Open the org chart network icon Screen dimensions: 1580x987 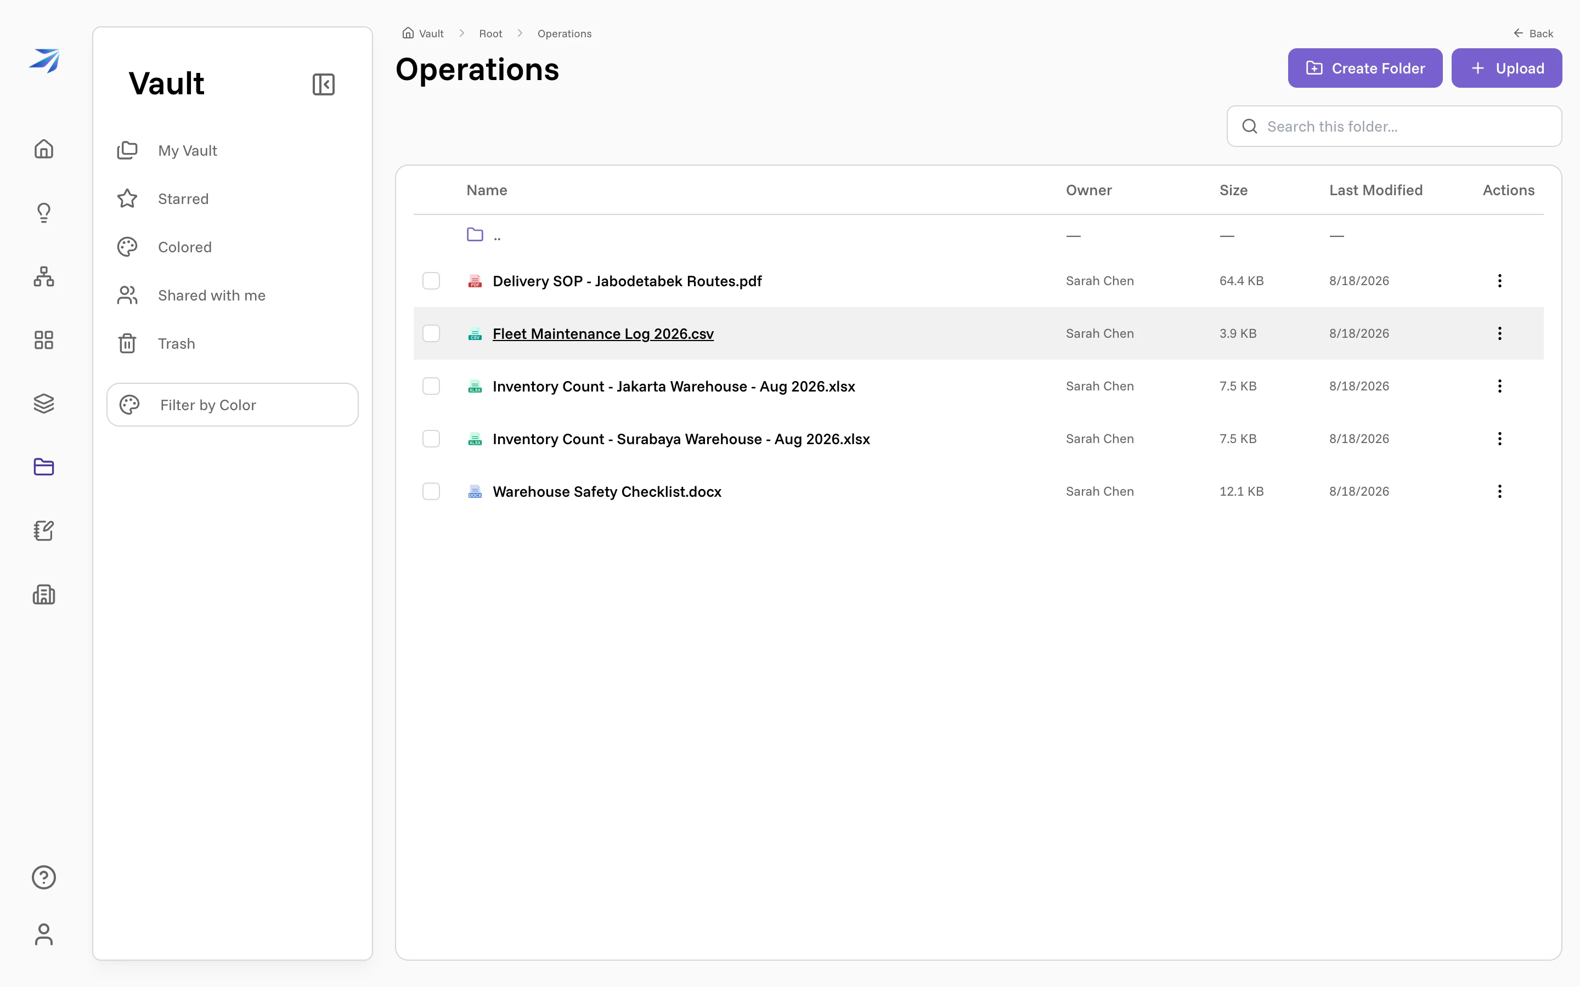pos(44,276)
